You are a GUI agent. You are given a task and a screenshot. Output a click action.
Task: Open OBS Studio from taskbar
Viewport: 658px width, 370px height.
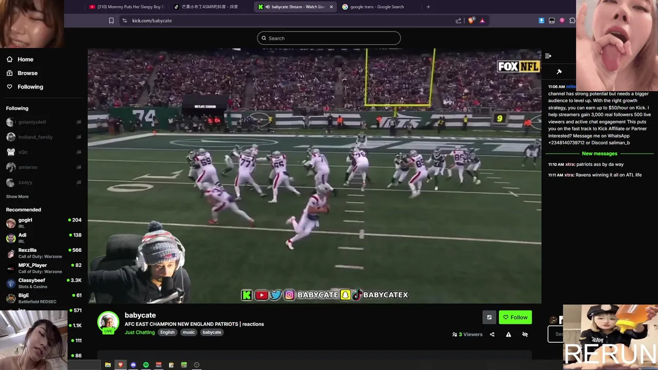click(196, 365)
